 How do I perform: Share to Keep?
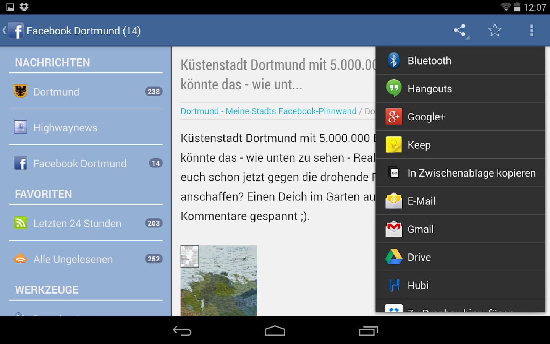pyautogui.click(x=461, y=144)
